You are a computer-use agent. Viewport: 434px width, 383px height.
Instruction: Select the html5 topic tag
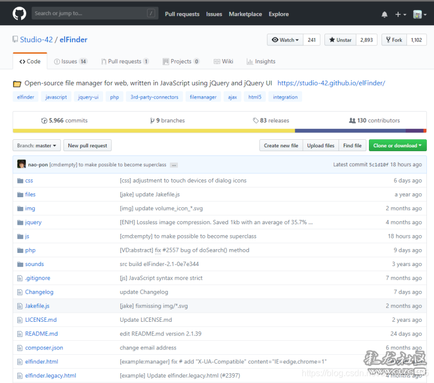(x=255, y=97)
